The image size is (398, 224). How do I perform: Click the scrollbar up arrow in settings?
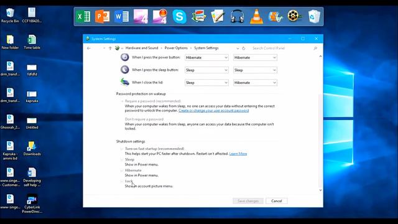point(320,56)
